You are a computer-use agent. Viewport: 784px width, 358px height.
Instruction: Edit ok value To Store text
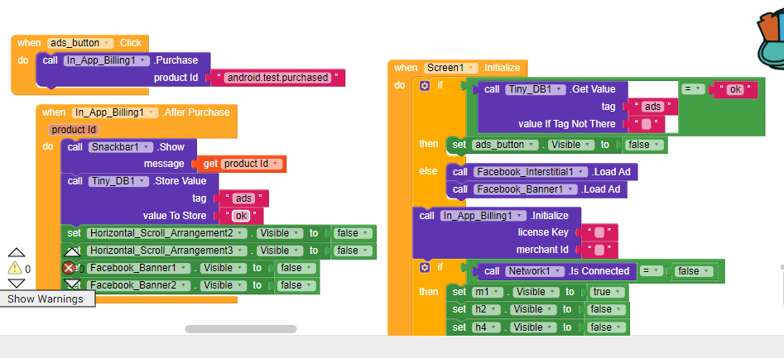click(x=241, y=216)
